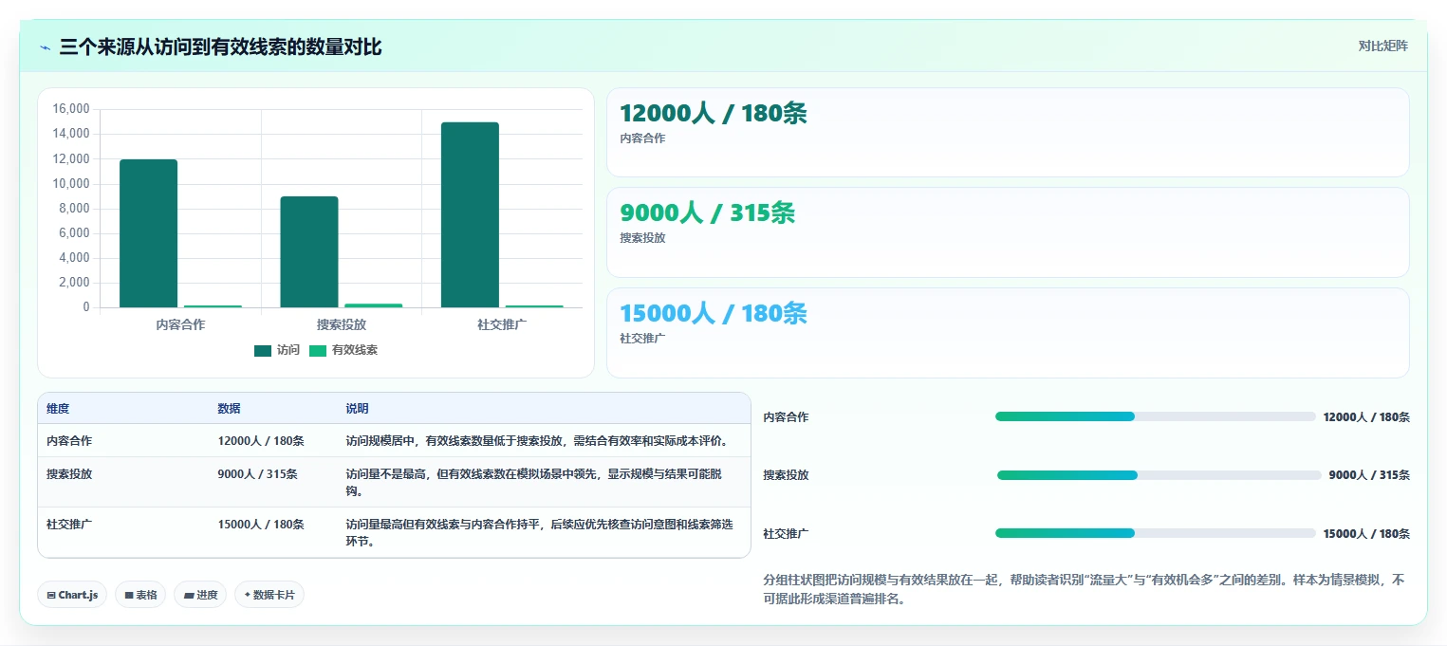
Task: Click the 社交推广 progress bar
Action: [x=1155, y=533]
